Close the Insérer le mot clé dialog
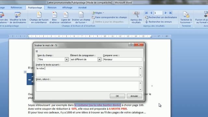This screenshot has height=117, width=208. pos(139,44)
